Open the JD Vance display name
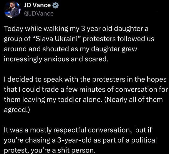Image resolution: width=169 pixels, height=154 pixels. [x=37, y=5]
